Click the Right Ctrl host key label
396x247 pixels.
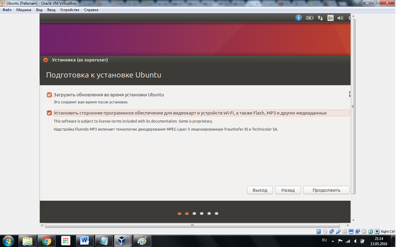(x=388, y=232)
